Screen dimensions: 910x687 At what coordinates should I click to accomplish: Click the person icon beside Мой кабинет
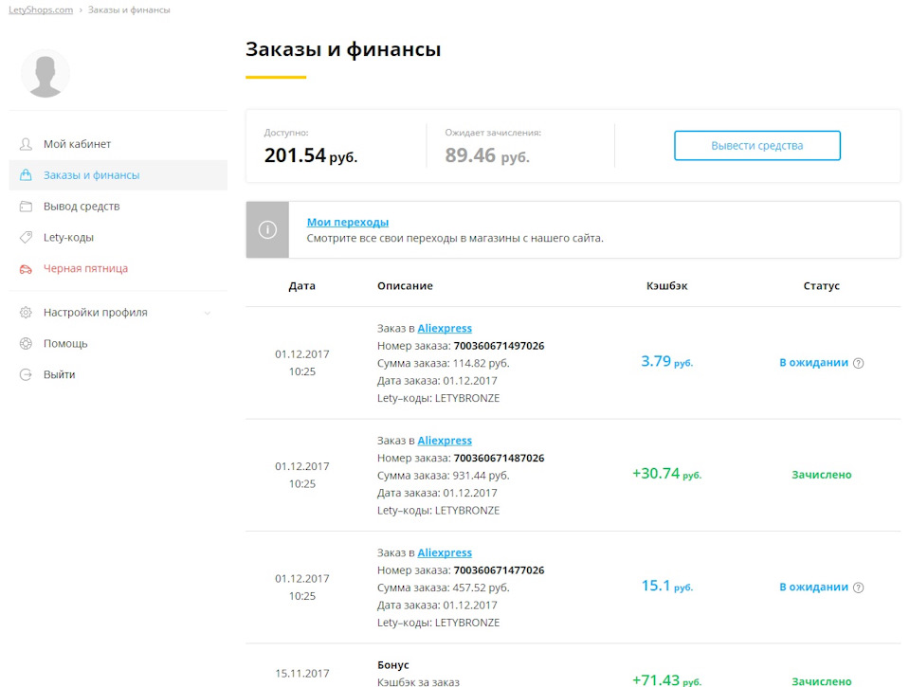(26, 144)
